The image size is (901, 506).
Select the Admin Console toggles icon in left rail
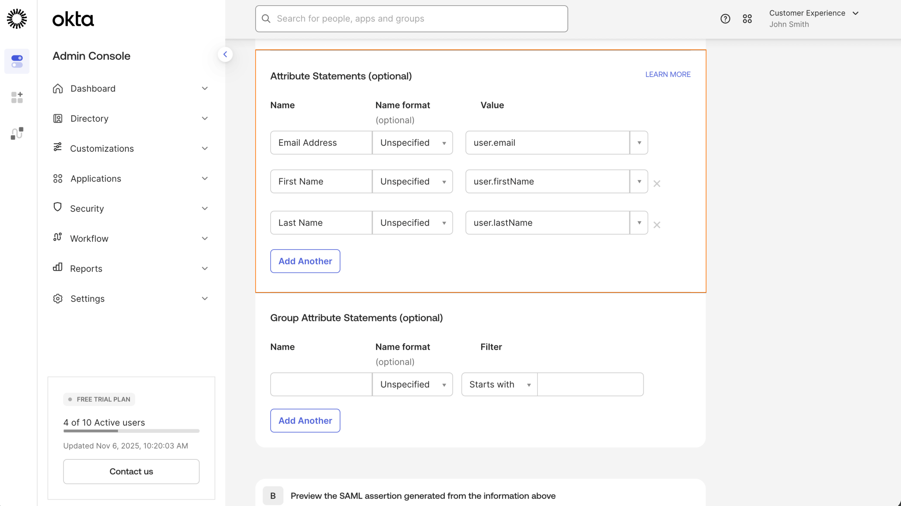tap(17, 61)
